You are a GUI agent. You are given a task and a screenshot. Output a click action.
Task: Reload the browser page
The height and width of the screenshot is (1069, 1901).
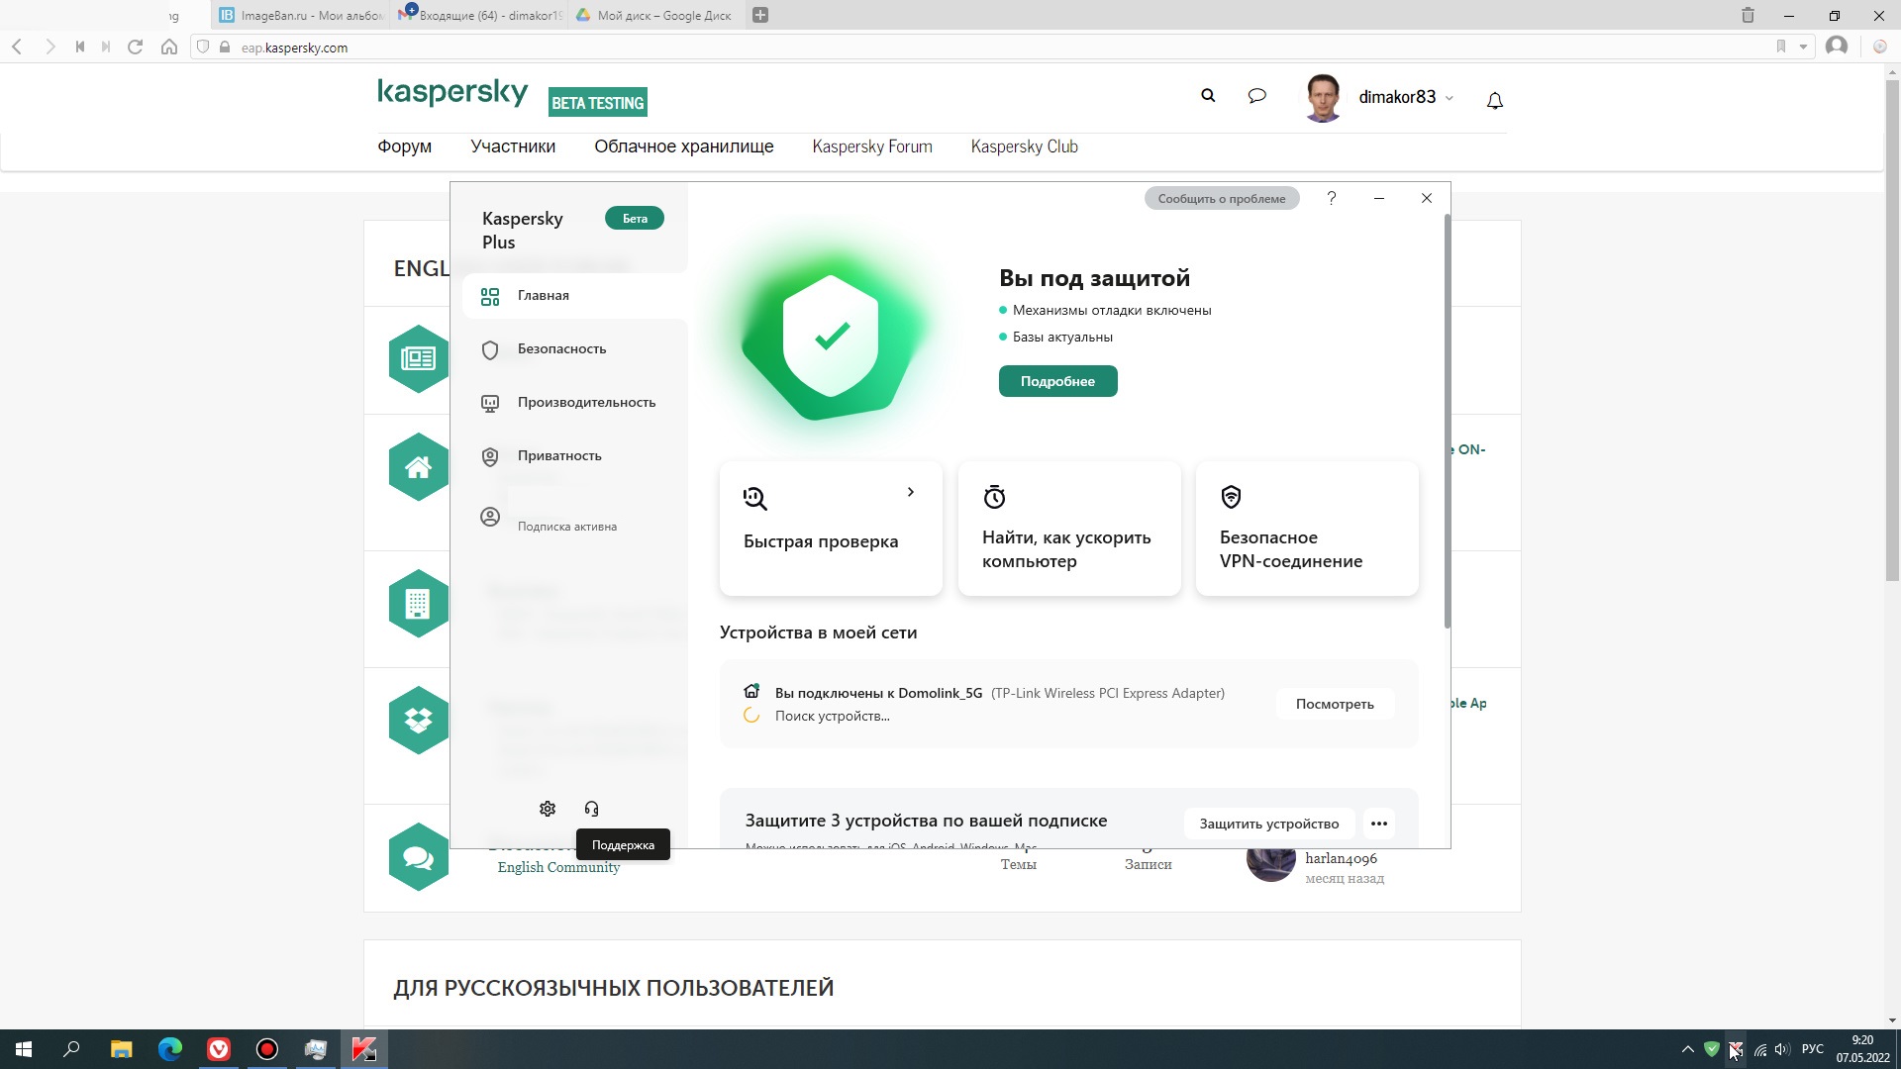[136, 47]
